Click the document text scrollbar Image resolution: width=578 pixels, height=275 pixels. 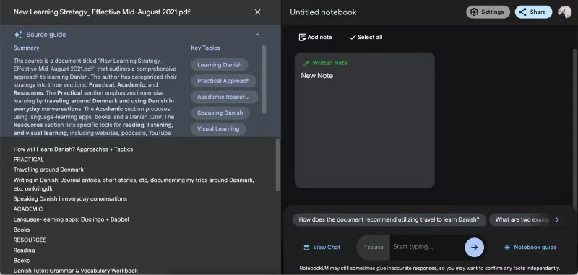[x=278, y=165]
